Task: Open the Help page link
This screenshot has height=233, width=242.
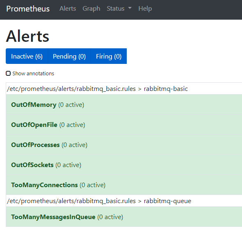Action: click(145, 9)
